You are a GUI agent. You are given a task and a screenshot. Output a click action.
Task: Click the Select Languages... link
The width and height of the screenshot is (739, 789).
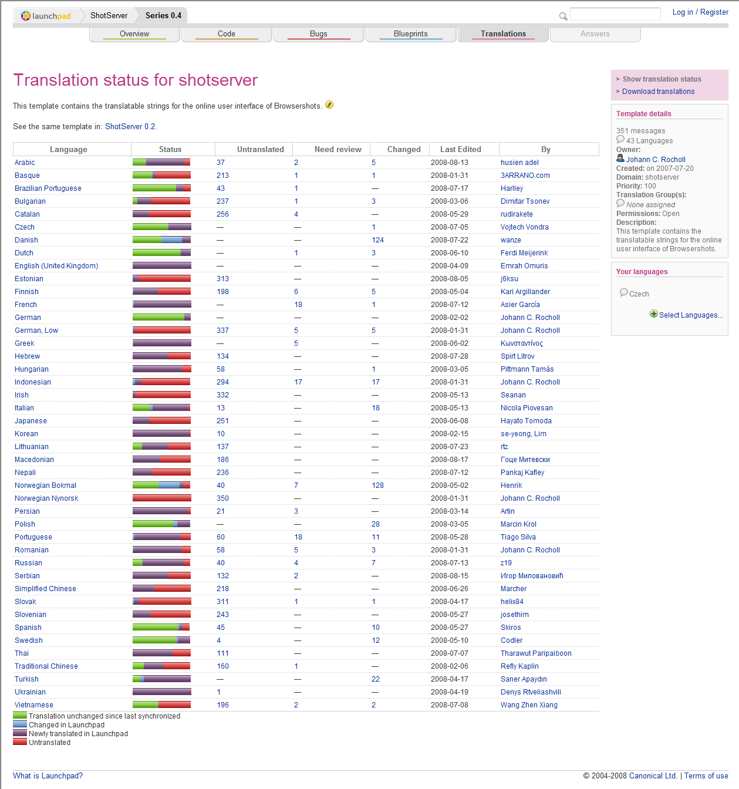pyautogui.click(x=691, y=315)
